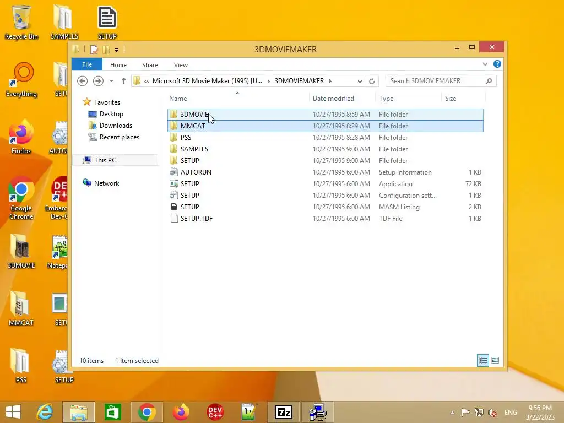Expand the 3DMOVIEMAKER breadcrumb arrow

click(x=330, y=81)
